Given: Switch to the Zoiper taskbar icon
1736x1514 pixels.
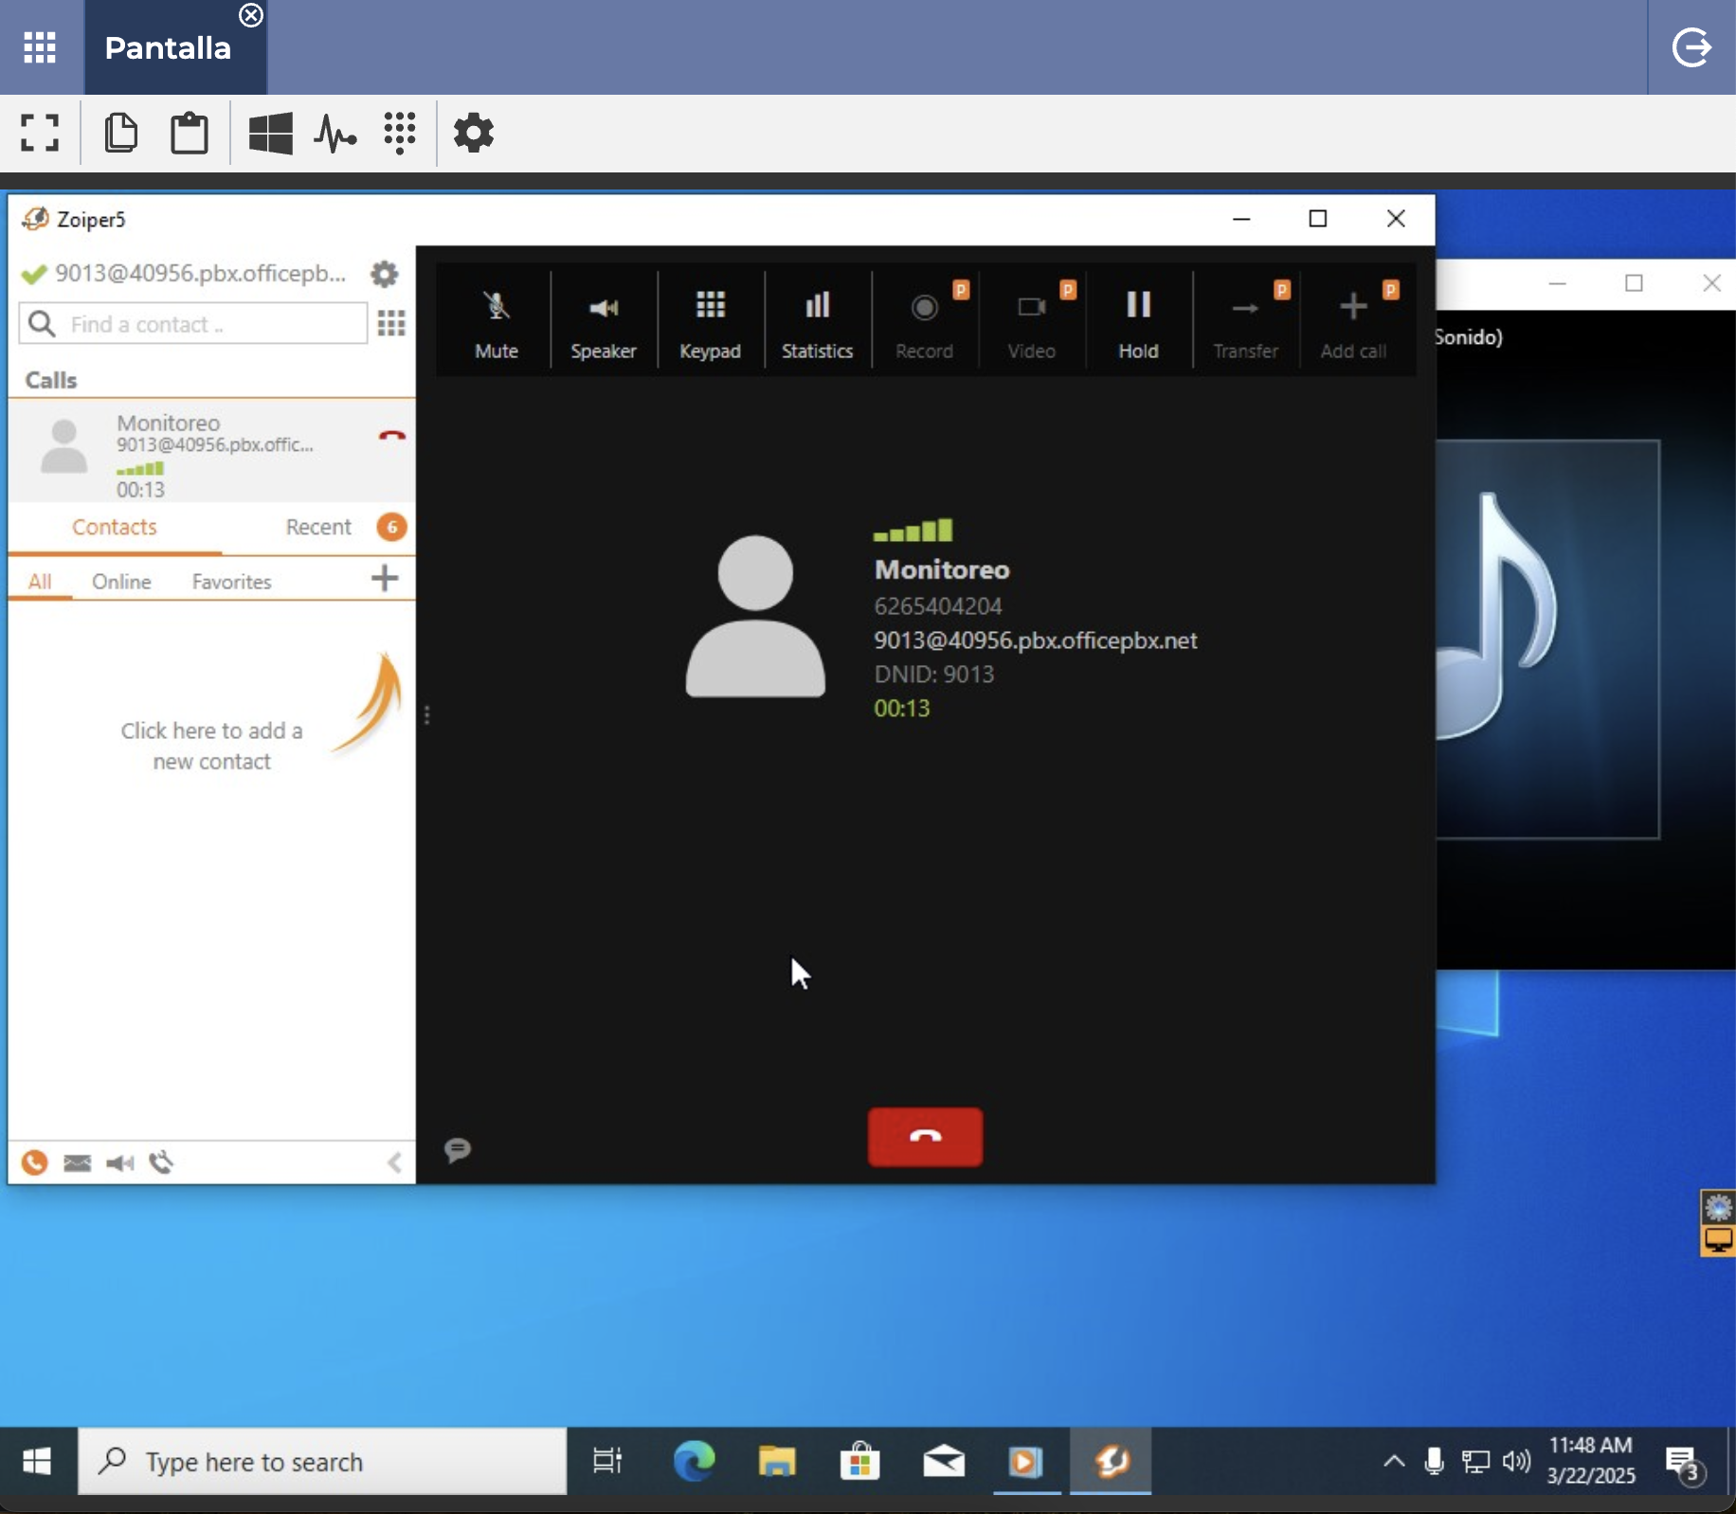Looking at the screenshot, I should coord(1111,1462).
